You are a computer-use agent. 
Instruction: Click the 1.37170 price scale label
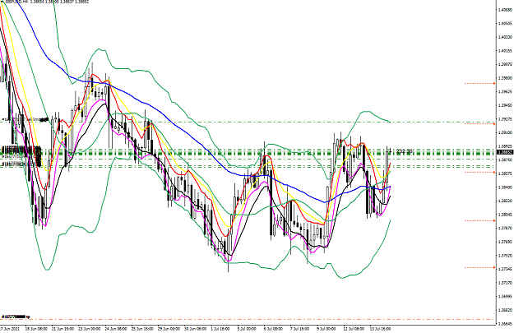(x=505, y=283)
